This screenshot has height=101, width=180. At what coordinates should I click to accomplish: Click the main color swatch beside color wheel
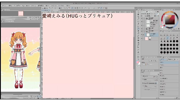coord(161,26)
